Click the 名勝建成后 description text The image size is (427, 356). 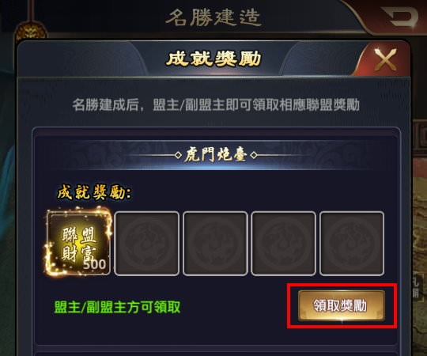click(x=216, y=105)
